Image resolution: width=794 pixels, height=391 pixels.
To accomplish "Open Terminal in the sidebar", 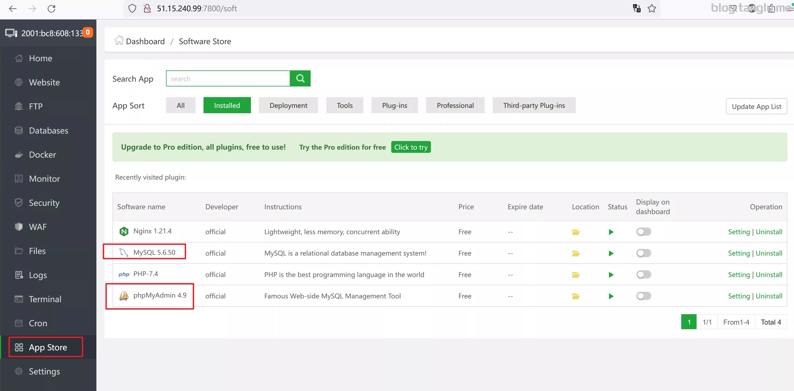I will [x=48, y=299].
